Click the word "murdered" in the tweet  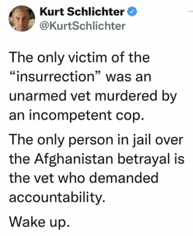pos(126,95)
